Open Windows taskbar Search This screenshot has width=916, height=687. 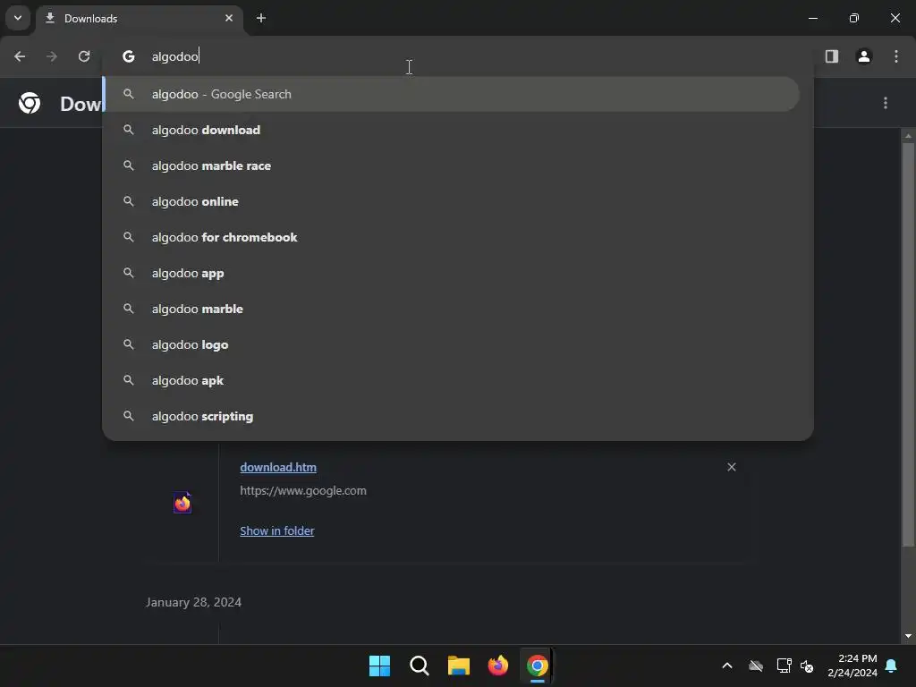[x=419, y=666]
